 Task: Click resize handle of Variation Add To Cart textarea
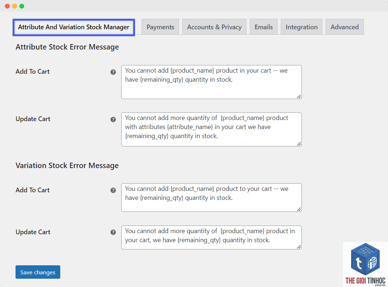point(299,209)
